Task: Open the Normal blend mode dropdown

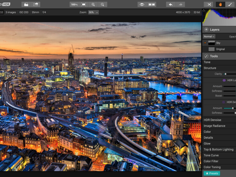Action: (209, 36)
